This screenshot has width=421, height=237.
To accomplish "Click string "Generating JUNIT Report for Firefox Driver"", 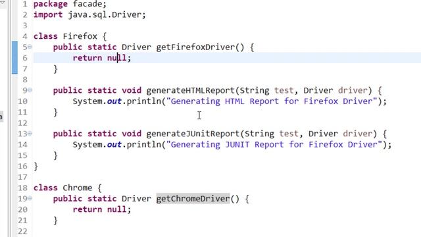I will tap(274, 145).
